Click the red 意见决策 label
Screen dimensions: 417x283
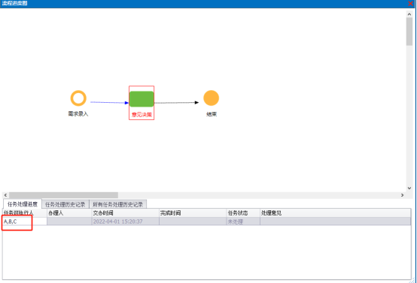[142, 115]
